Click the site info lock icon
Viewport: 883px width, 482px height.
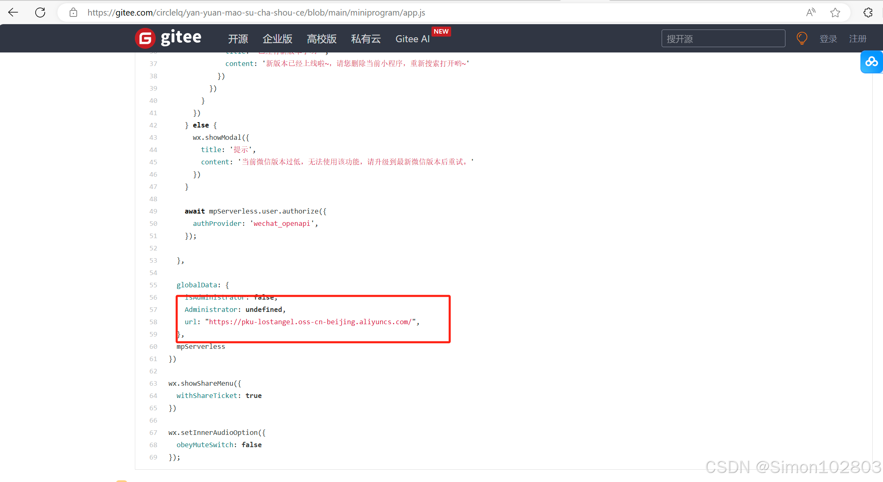[73, 12]
